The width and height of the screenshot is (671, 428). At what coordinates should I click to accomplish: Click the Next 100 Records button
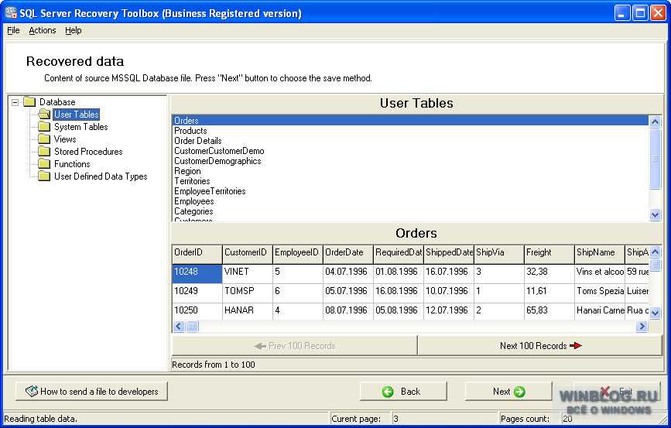pyautogui.click(x=540, y=345)
